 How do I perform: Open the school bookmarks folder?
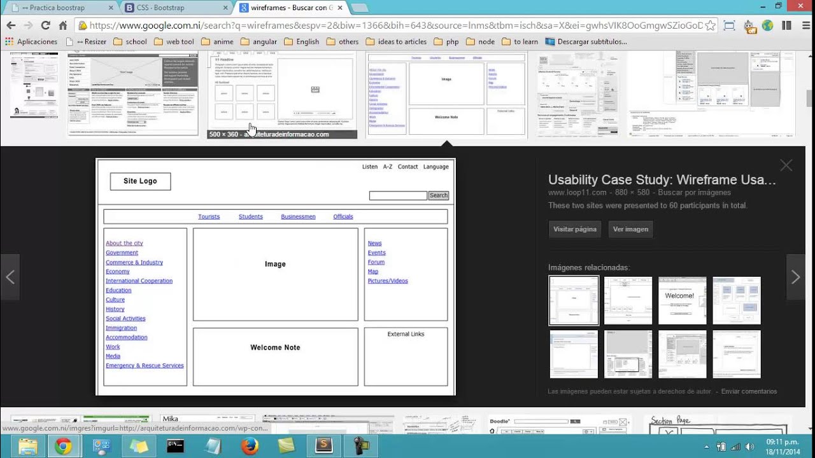pyautogui.click(x=130, y=41)
